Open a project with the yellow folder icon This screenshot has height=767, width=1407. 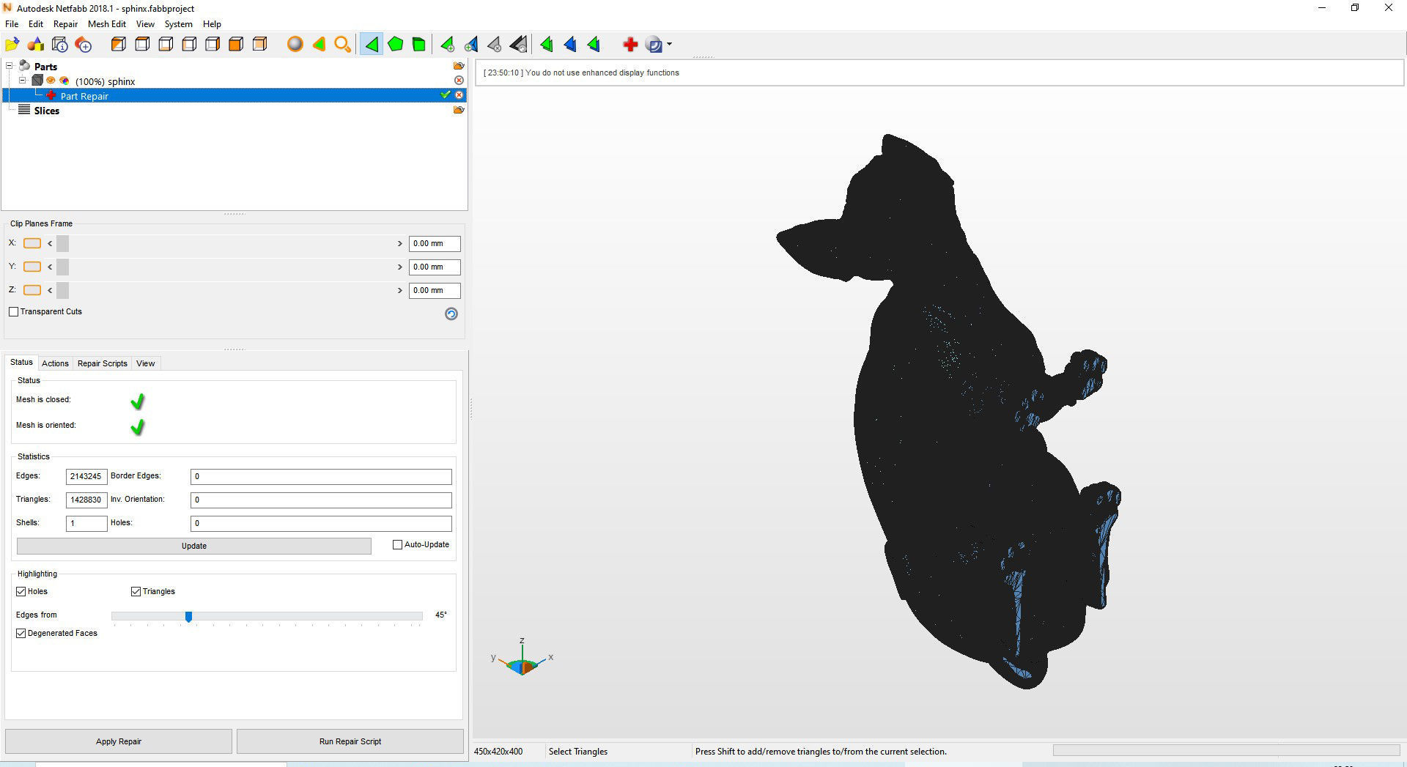coord(12,45)
